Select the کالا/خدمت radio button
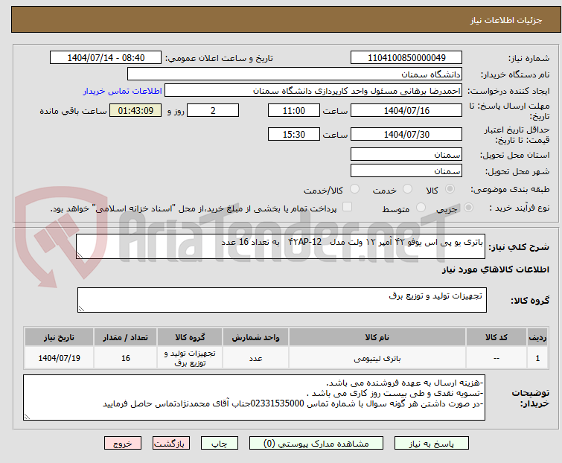The width and height of the screenshot is (562, 463). tap(354, 189)
